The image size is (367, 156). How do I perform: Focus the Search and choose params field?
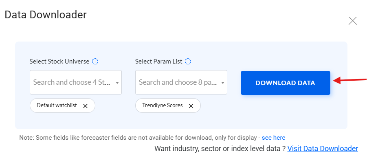181,82
